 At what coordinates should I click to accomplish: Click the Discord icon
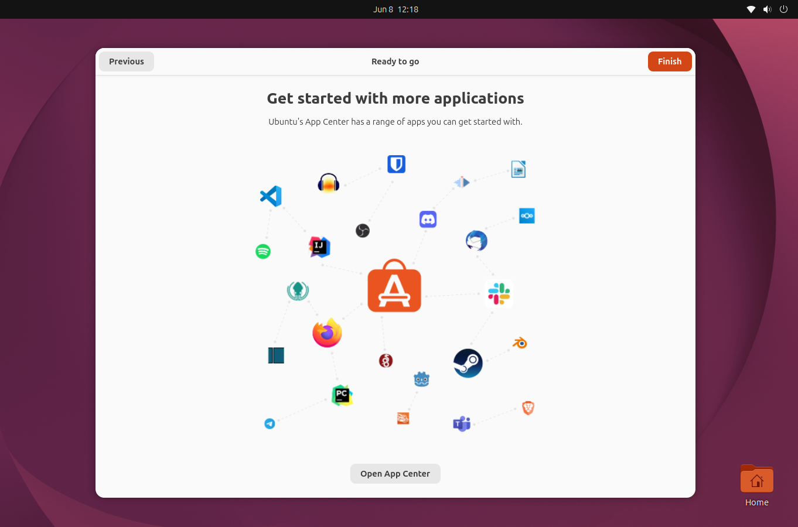pyautogui.click(x=428, y=220)
